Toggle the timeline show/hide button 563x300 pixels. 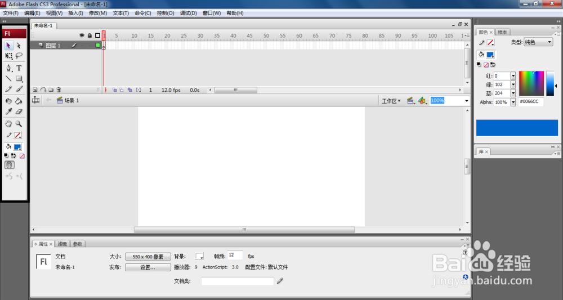(x=36, y=100)
